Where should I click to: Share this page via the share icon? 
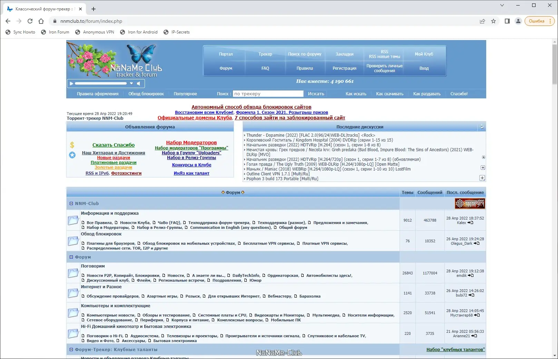coord(482,21)
